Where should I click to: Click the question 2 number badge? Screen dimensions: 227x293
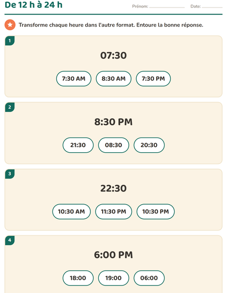point(10,107)
